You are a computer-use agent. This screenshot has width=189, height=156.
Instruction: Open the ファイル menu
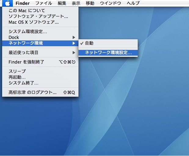[x=44, y=3]
